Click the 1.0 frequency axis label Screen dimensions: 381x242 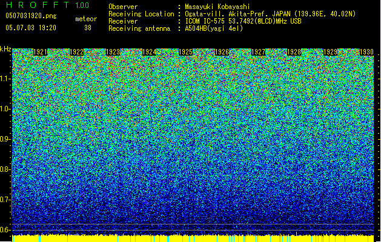tap(5, 110)
